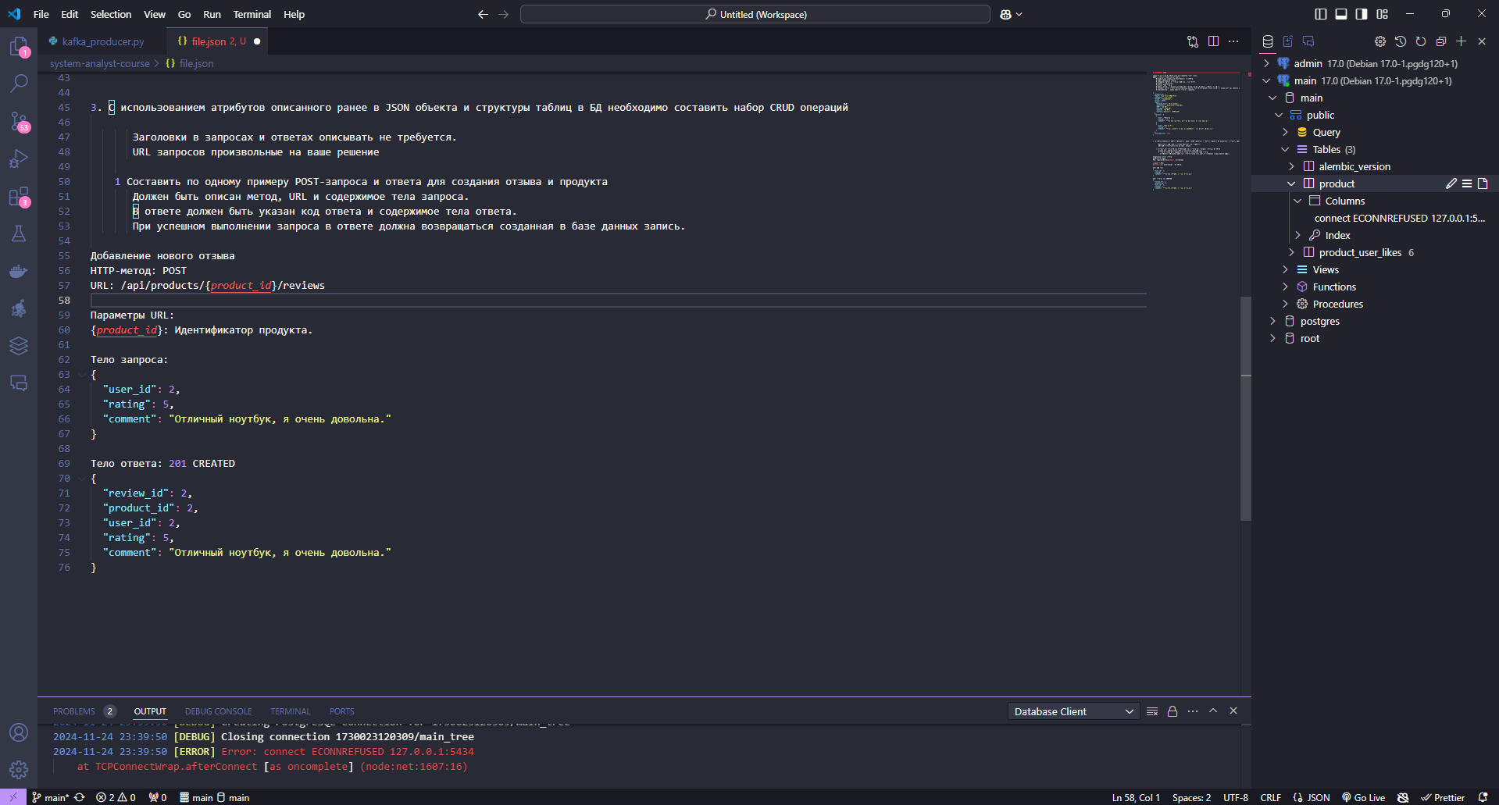This screenshot has height=805, width=1499.
Task: Toggle the output scroll lock icon
Action: (x=1172, y=711)
